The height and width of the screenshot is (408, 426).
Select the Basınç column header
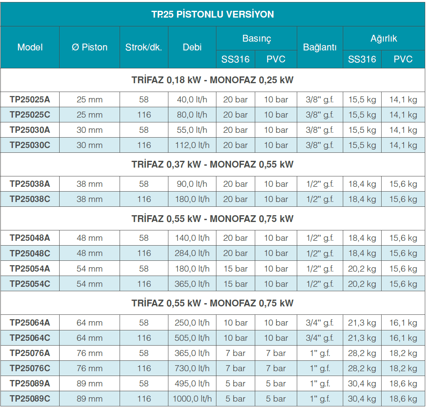click(x=256, y=38)
